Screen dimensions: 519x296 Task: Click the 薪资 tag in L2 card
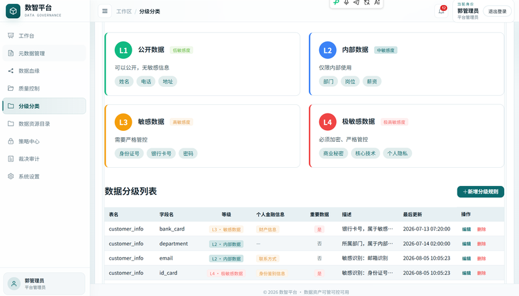point(372,82)
